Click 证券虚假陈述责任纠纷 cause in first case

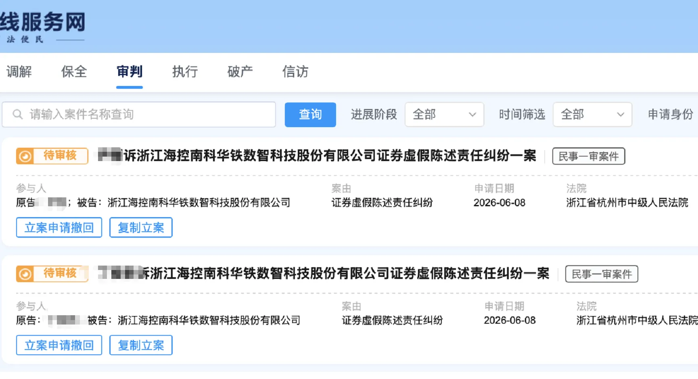click(x=382, y=203)
